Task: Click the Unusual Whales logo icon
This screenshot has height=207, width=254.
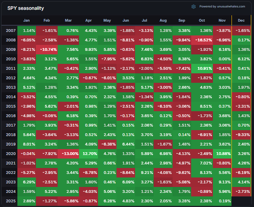Action: [194, 7]
